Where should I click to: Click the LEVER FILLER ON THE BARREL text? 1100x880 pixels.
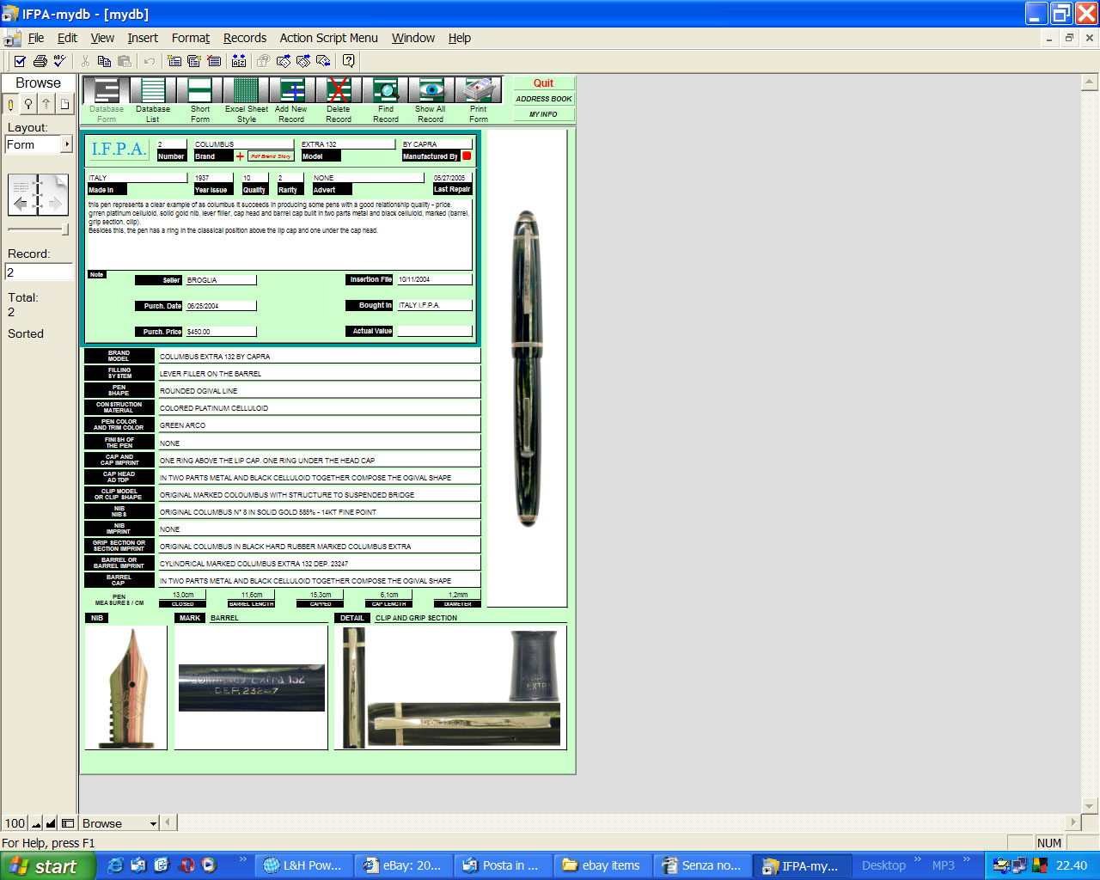click(211, 374)
